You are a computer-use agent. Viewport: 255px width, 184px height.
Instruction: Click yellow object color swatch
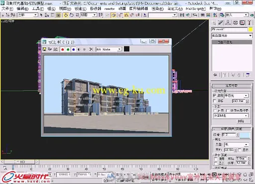point(251,29)
